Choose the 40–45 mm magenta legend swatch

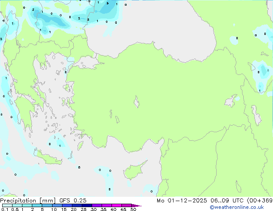[117, 205]
